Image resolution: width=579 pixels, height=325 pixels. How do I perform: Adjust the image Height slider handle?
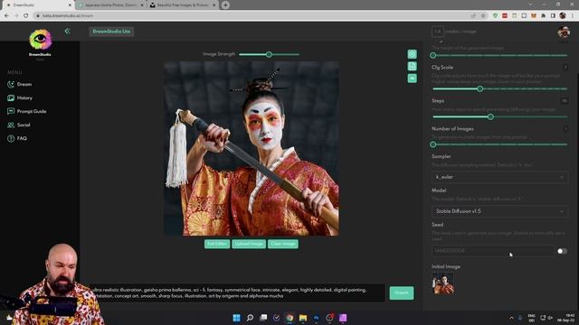pyautogui.click(x=433, y=55)
